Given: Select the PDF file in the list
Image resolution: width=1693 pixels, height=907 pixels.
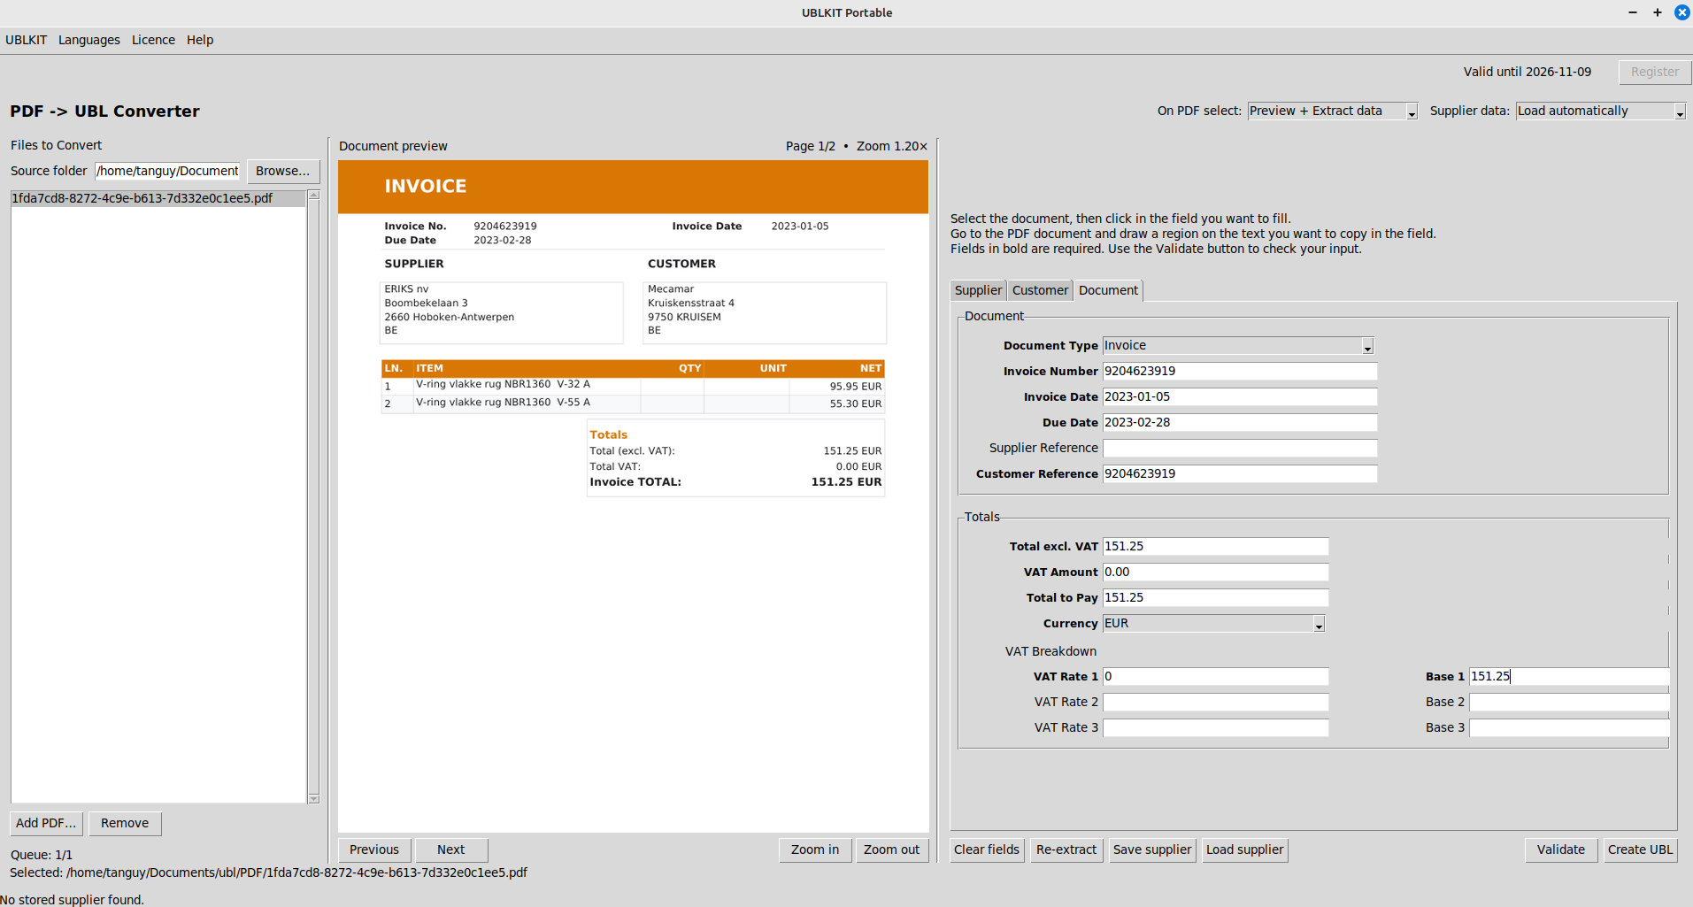Looking at the screenshot, I should coord(142,198).
